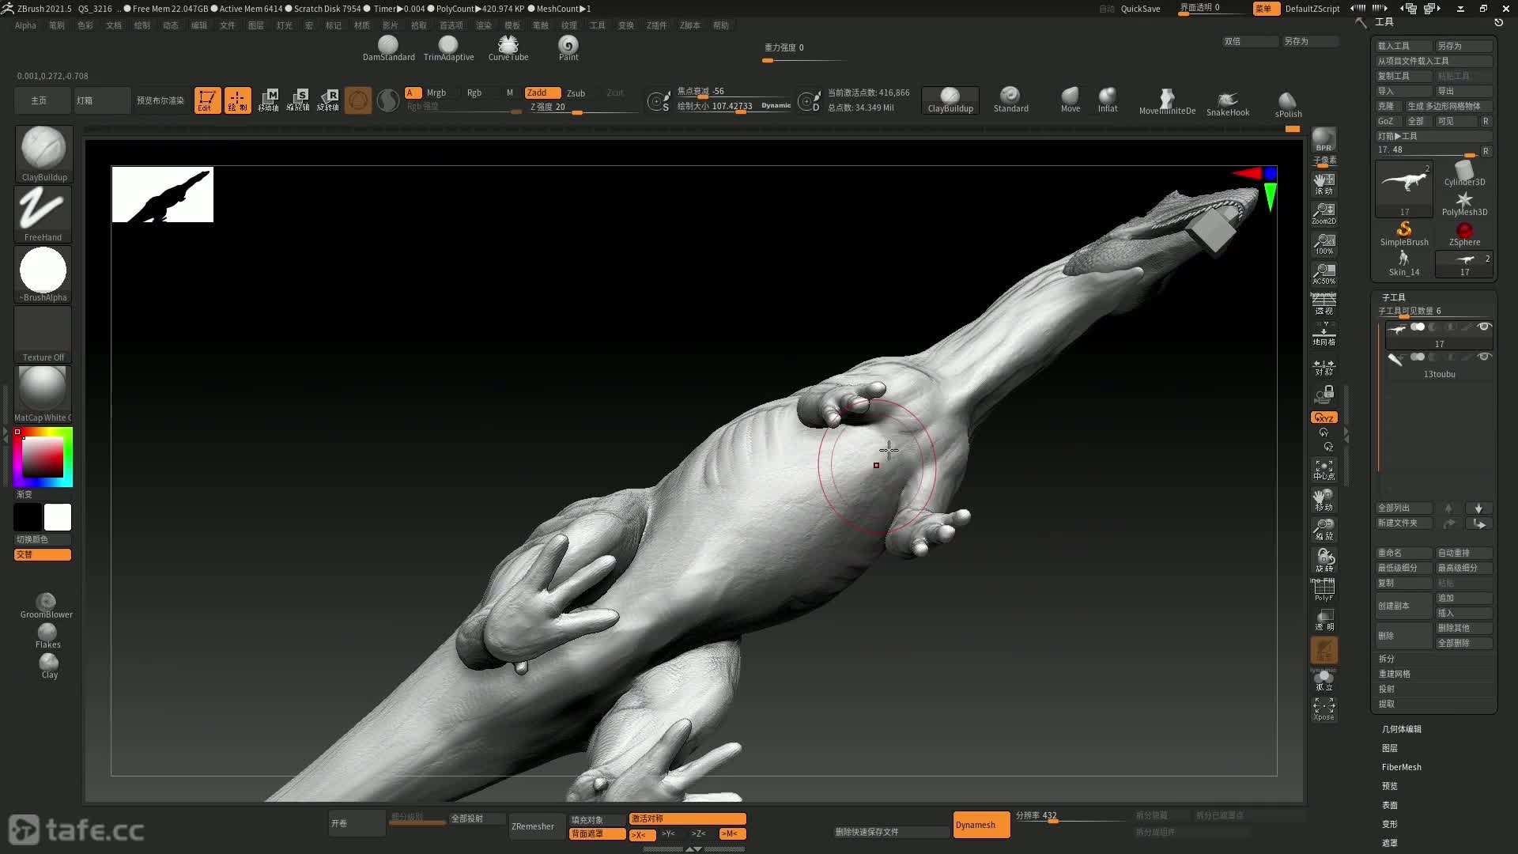Open the Alpha menu

click(25, 25)
